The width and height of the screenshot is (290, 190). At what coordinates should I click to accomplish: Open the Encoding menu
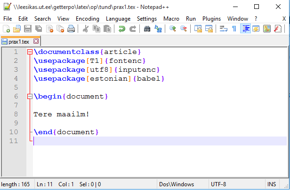(88, 18)
